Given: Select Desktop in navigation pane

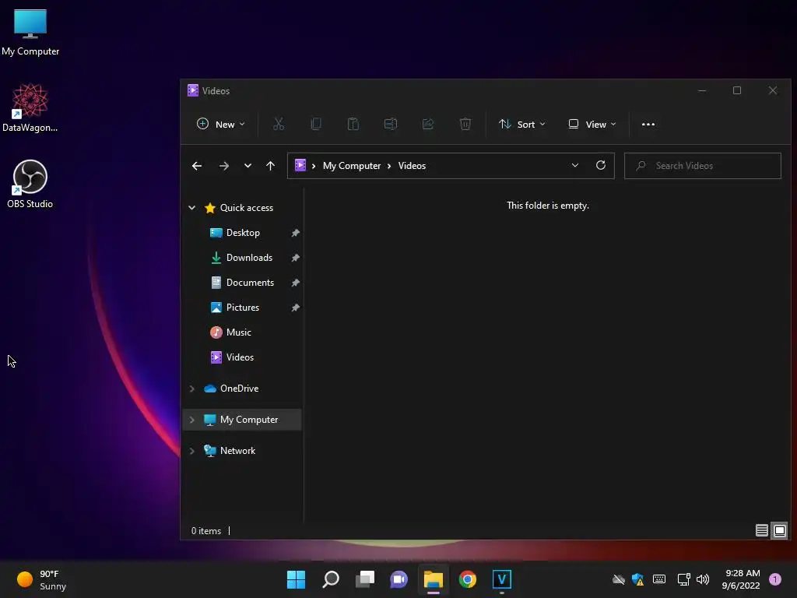Looking at the screenshot, I should pyautogui.click(x=243, y=232).
